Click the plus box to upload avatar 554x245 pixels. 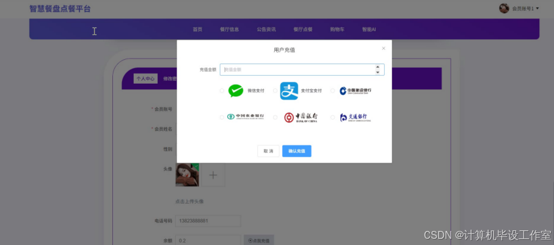pos(213,175)
